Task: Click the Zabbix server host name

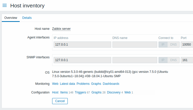Action: point(61,29)
